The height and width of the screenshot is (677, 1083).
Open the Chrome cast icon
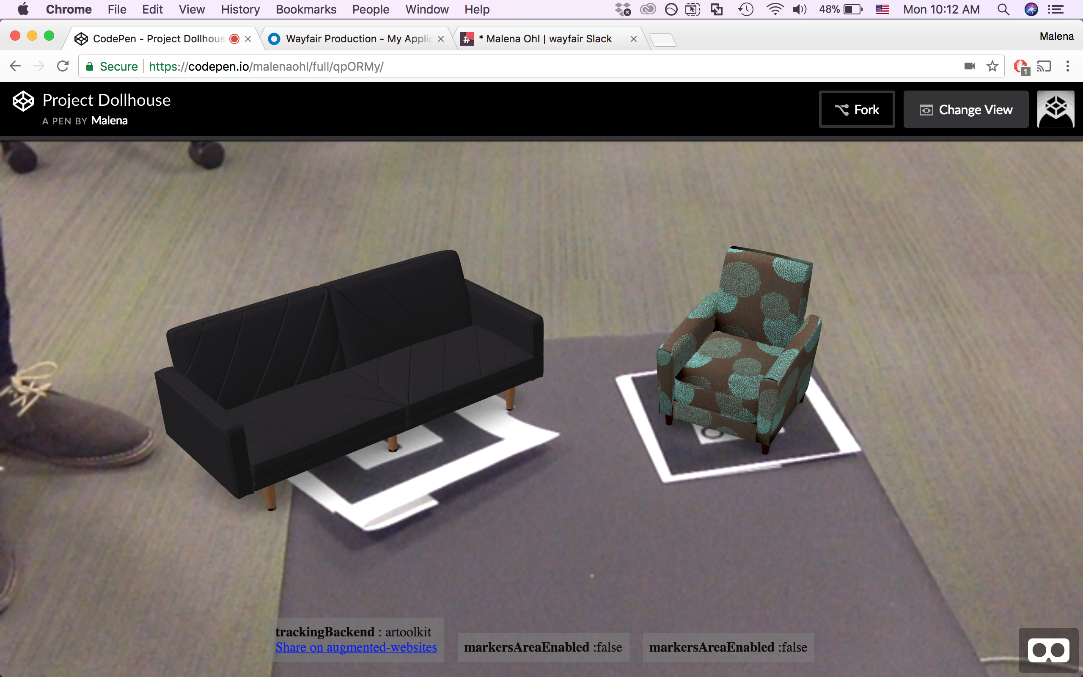pos(1044,66)
